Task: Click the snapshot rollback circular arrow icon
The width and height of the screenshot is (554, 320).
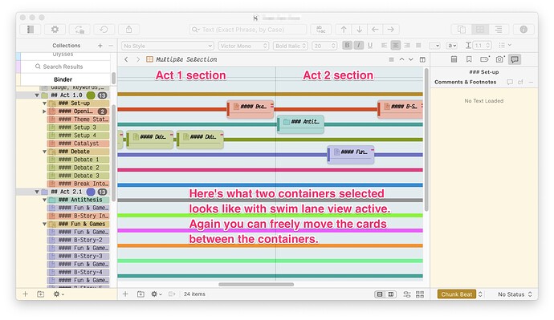Action: [x=104, y=30]
